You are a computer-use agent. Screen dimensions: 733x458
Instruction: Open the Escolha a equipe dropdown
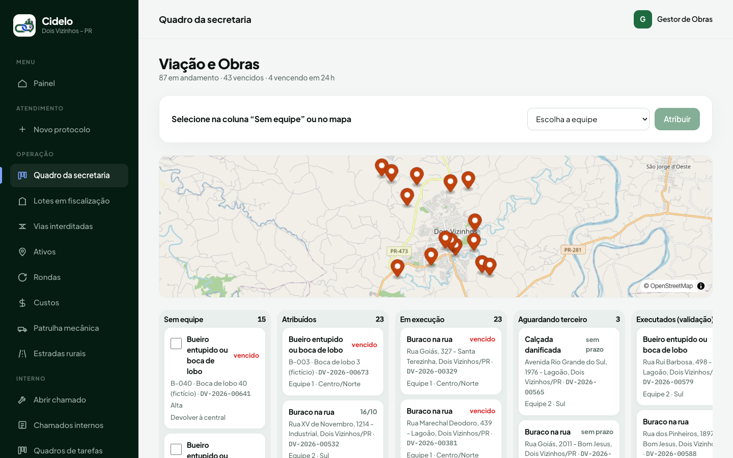588,119
